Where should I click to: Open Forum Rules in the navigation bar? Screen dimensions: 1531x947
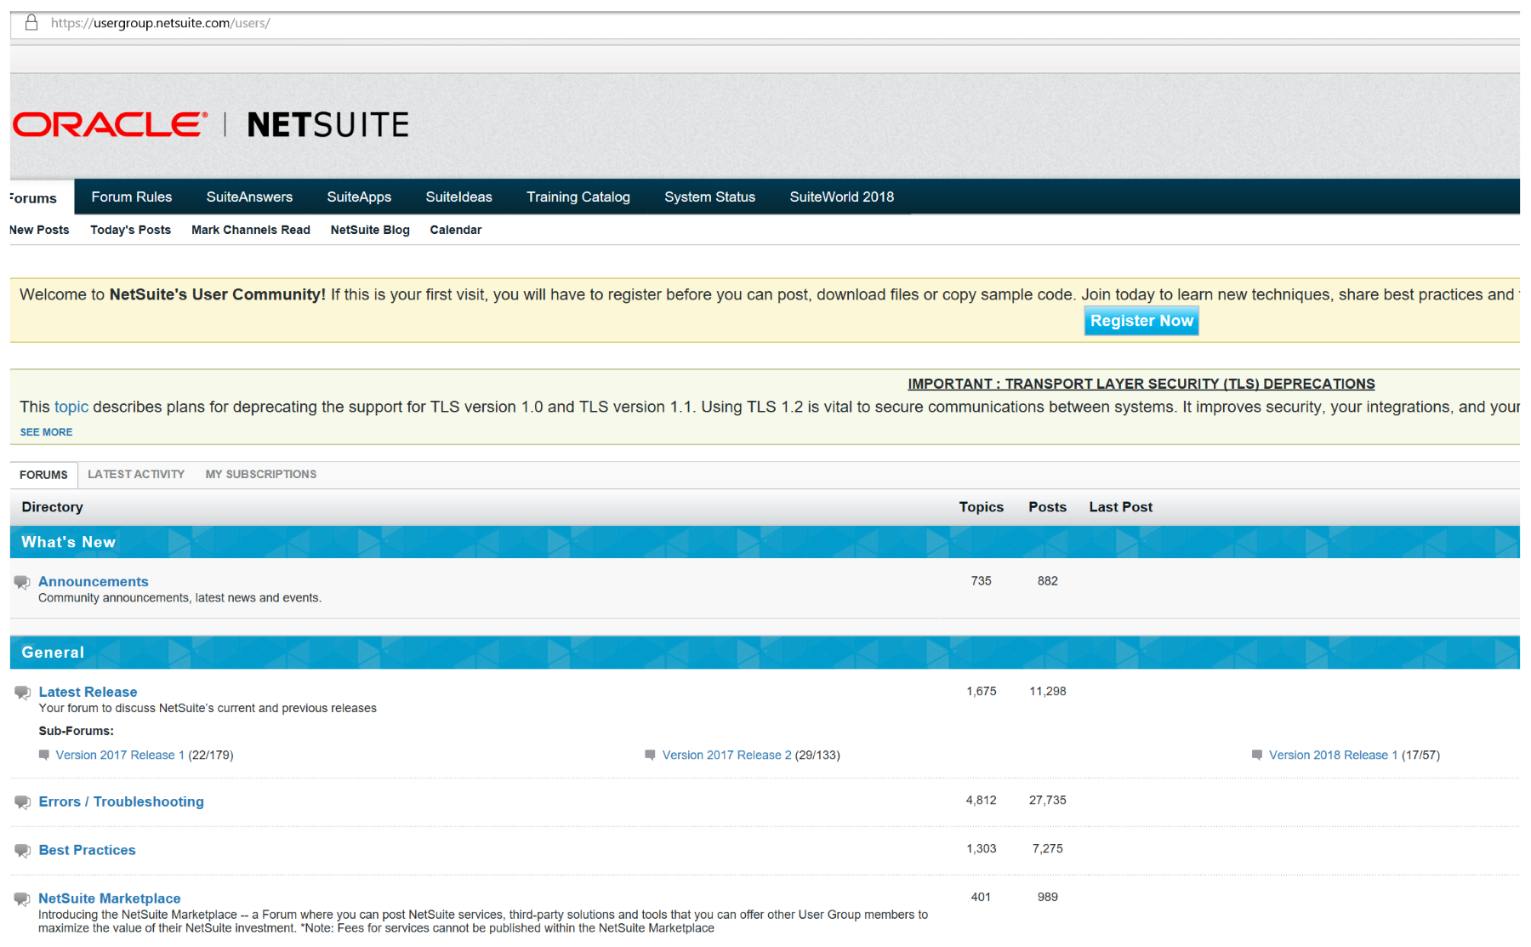tap(132, 197)
